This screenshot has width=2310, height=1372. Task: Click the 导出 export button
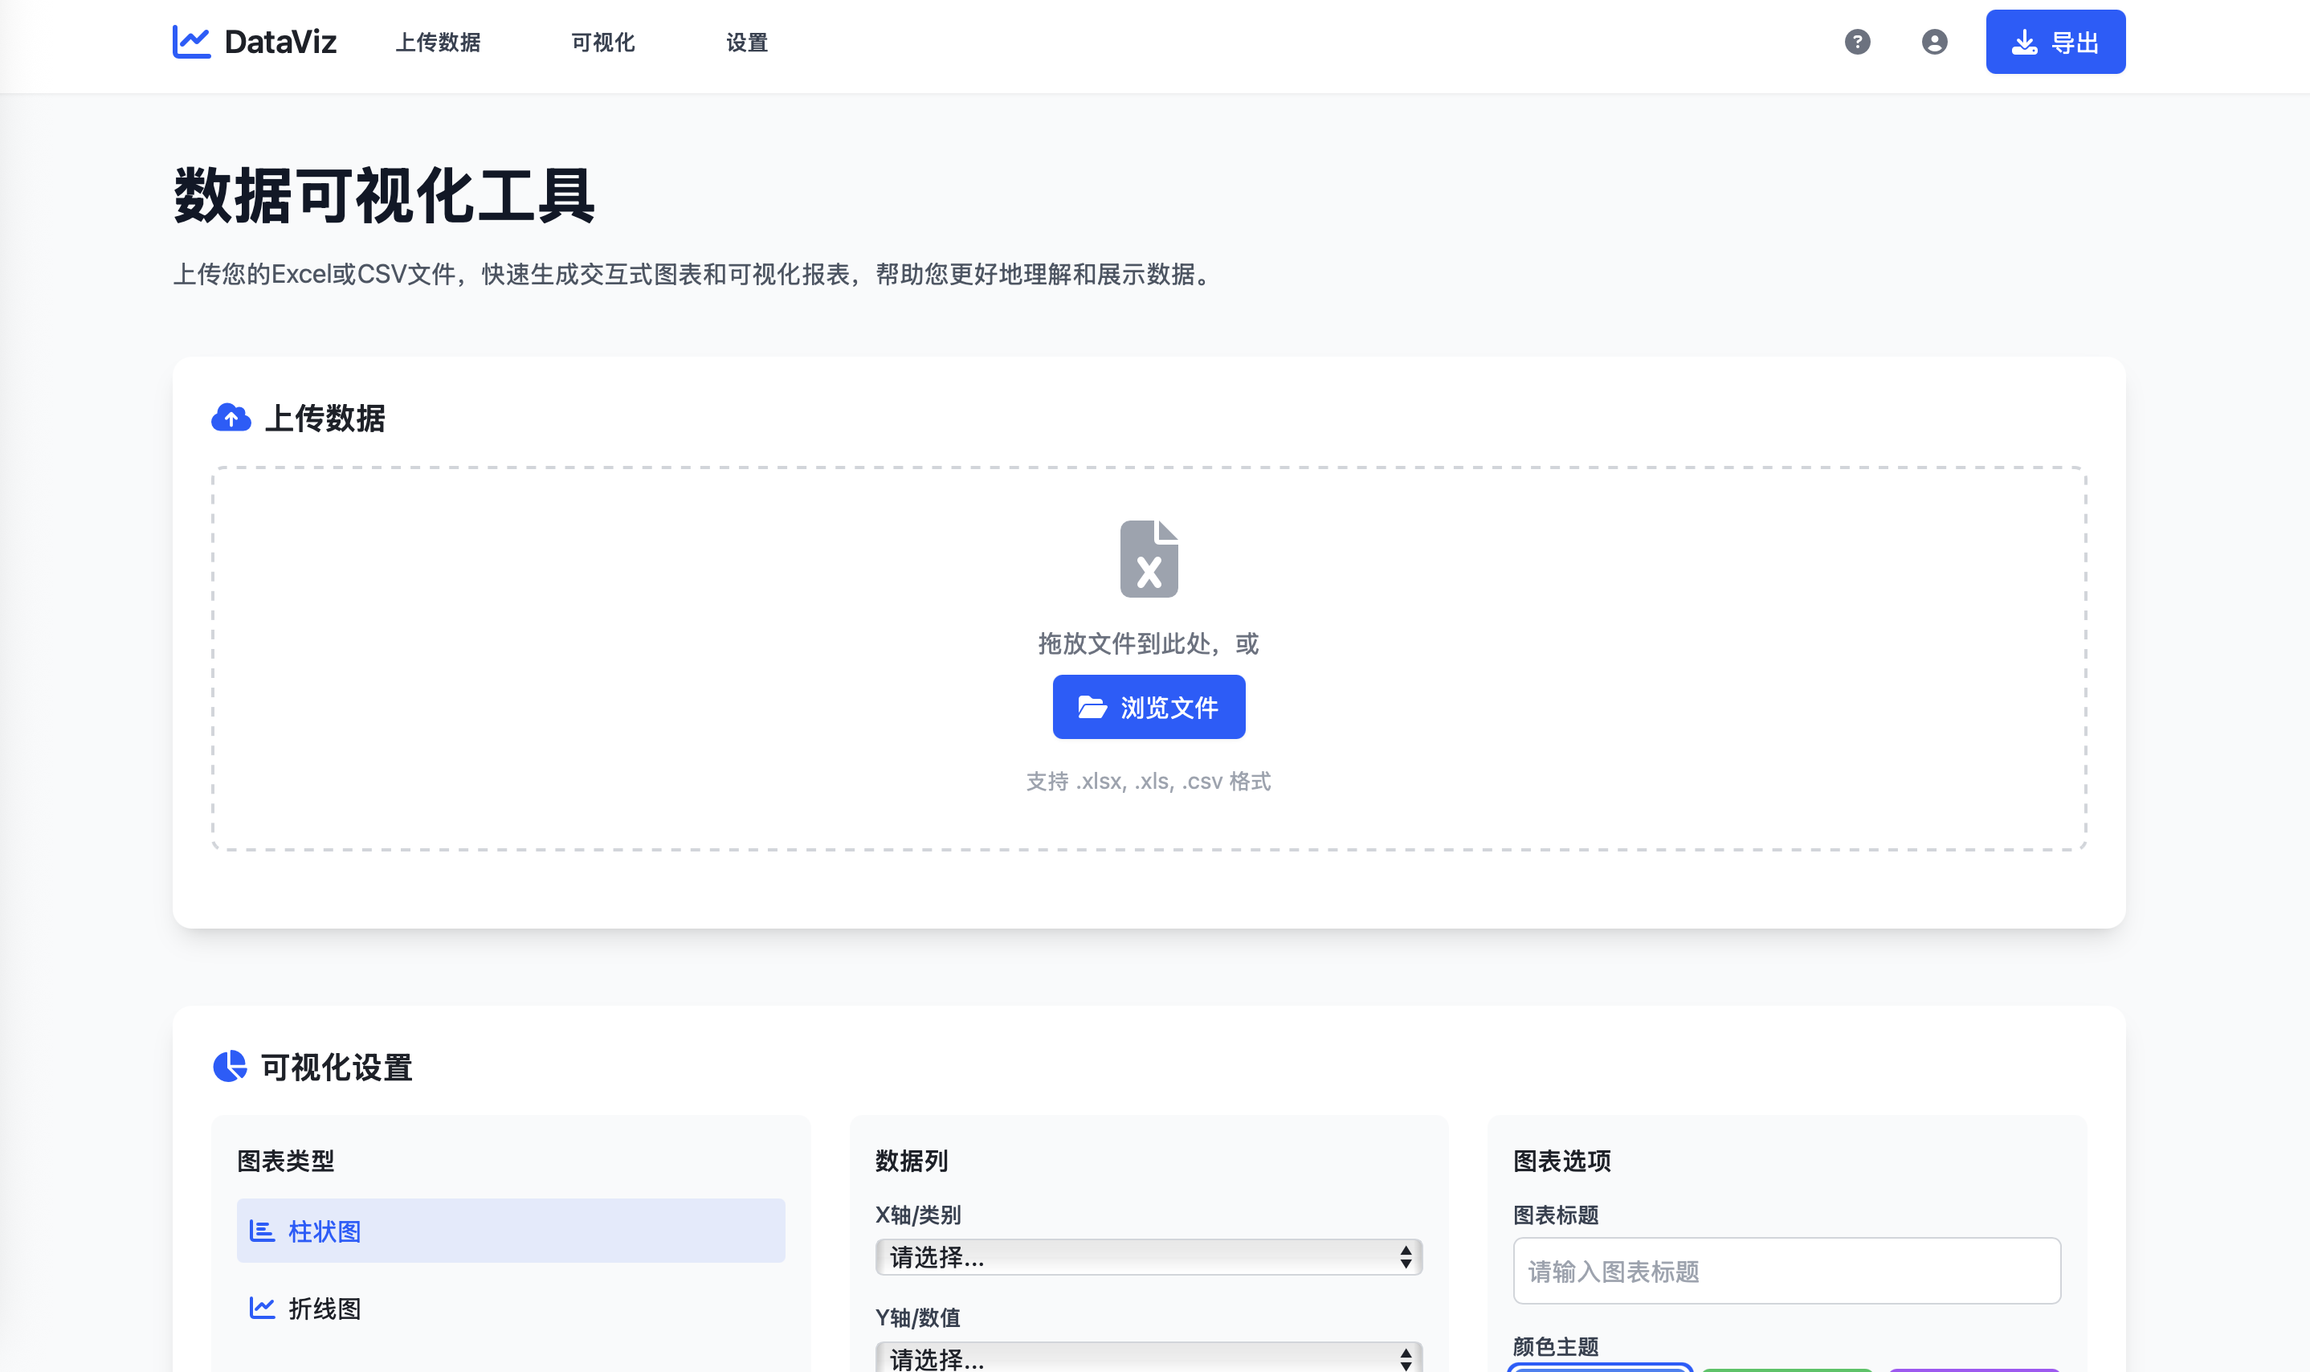tap(2055, 42)
